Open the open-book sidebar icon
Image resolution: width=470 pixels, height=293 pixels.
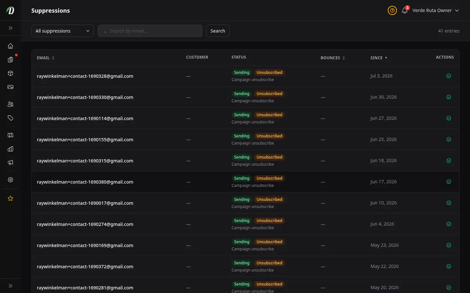click(x=10, y=135)
